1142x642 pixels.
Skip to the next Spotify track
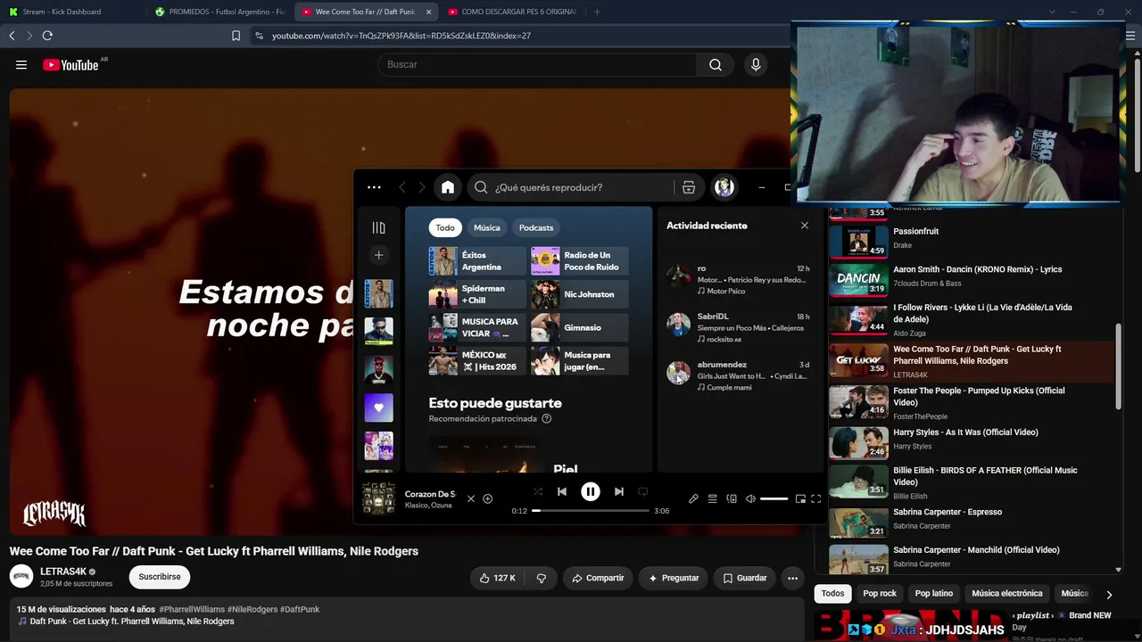[x=619, y=491]
